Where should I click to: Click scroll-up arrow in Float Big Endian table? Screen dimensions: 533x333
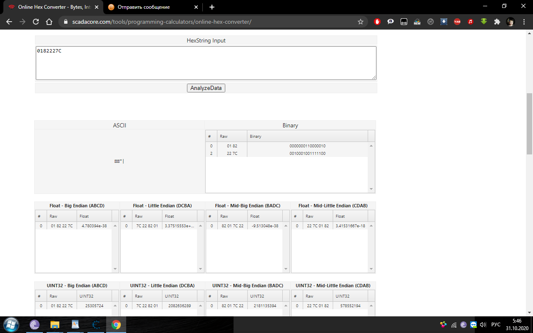[x=115, y=226]
